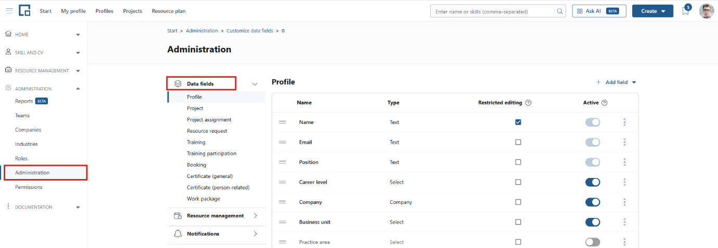Open the Start top menu item

pos(46,11)
